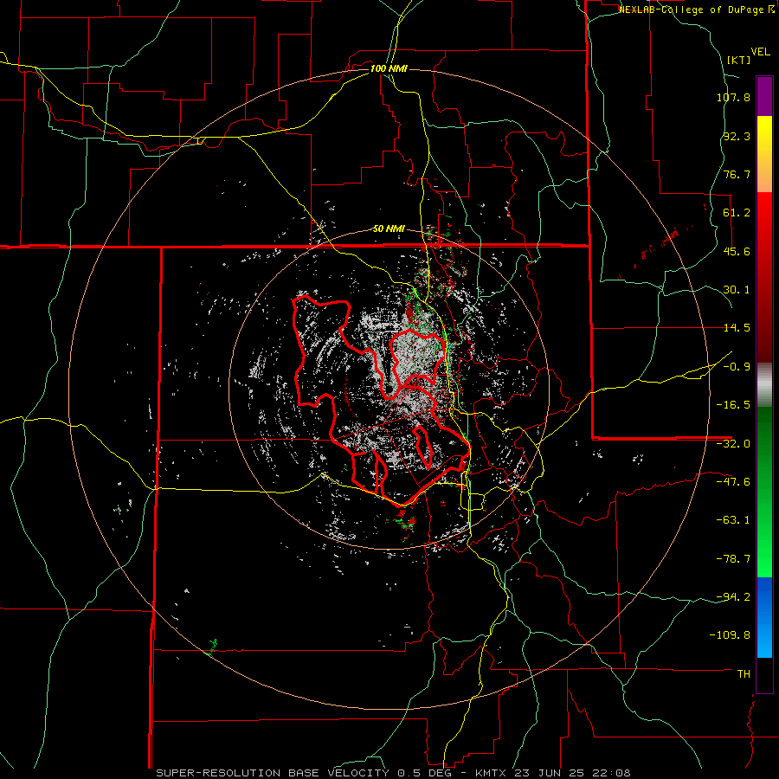Click the 45.6 legend value
Screen dimensions: 779x779
click(737, 251)
